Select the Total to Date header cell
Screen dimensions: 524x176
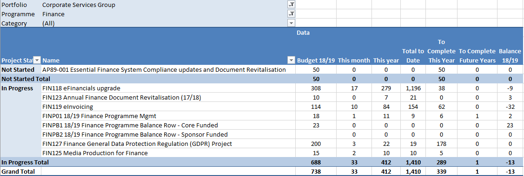tap(413, 56)
